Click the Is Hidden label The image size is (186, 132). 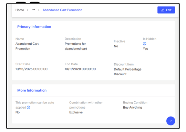149,39
